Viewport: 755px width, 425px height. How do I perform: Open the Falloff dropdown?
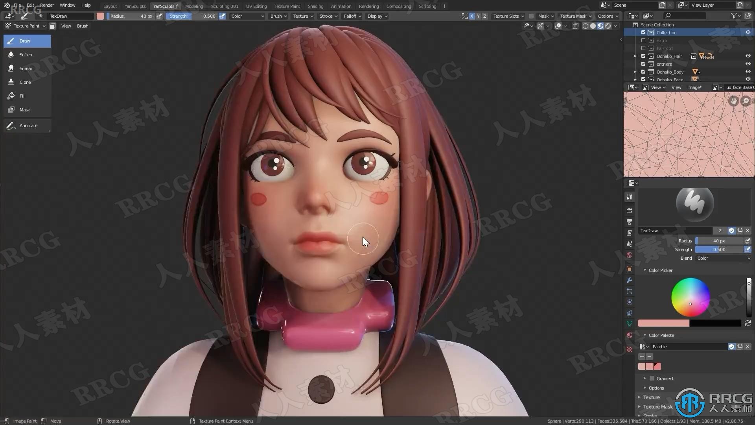(352, 16)
